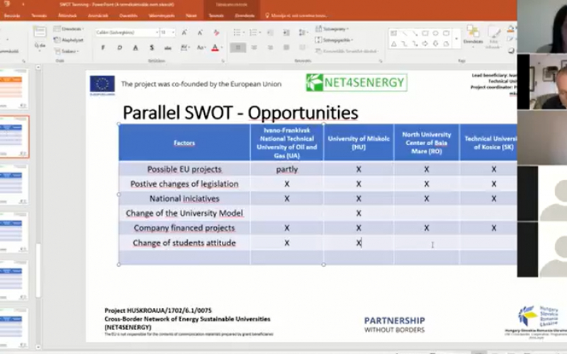Open the columns layout option
This screenshot has width=567, height=354.
tap(303, 47)
